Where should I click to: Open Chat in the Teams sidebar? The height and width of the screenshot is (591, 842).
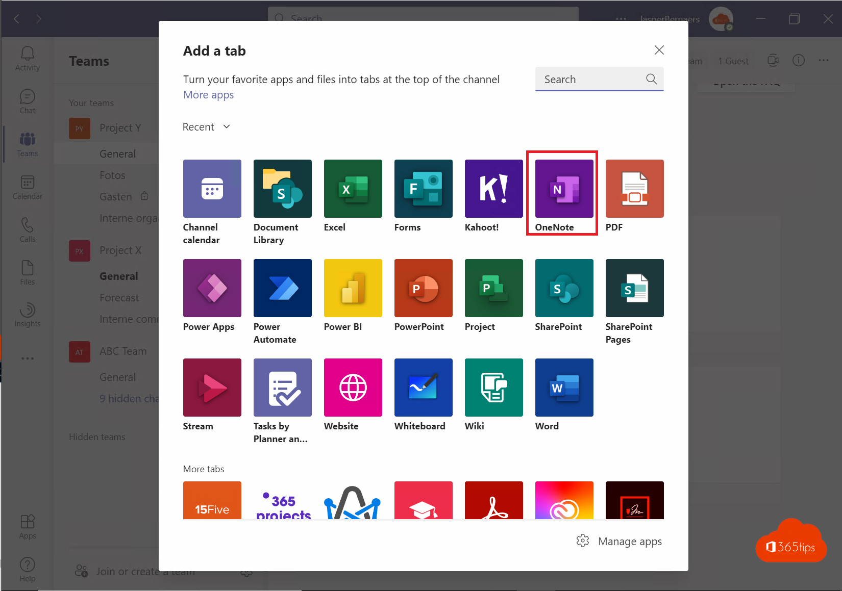[x=28, y=101]
